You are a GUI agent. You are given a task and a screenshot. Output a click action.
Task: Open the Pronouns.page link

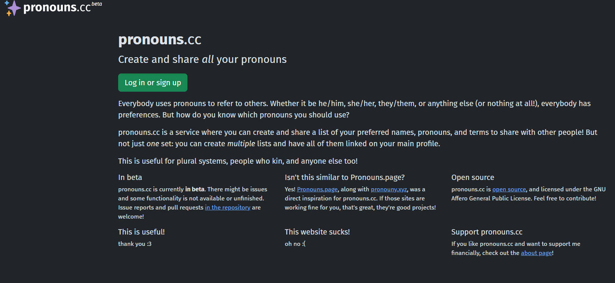(317, 189)
